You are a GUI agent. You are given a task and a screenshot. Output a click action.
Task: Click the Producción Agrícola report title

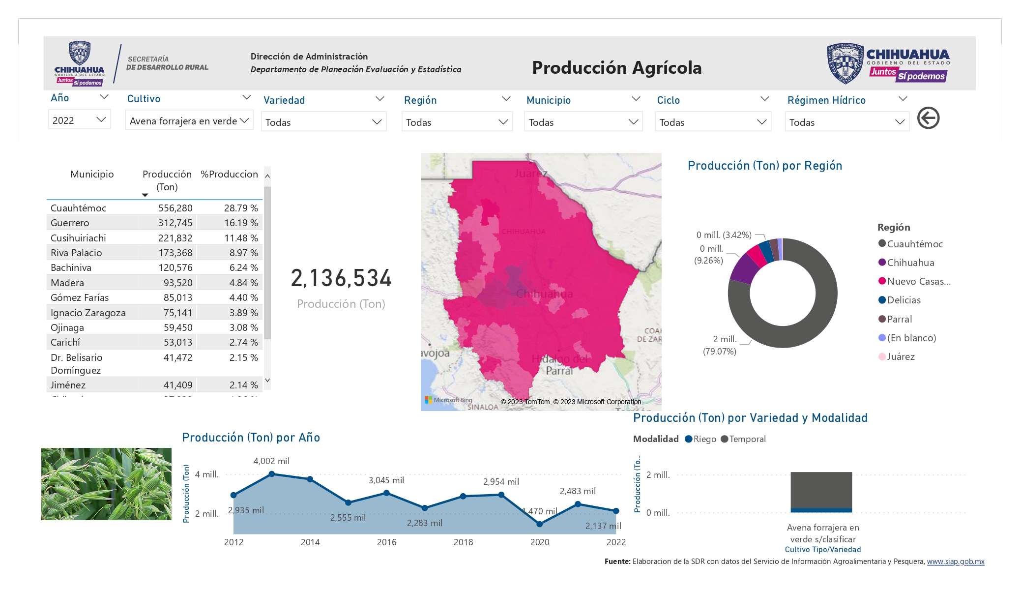click(x=617, y=68)
